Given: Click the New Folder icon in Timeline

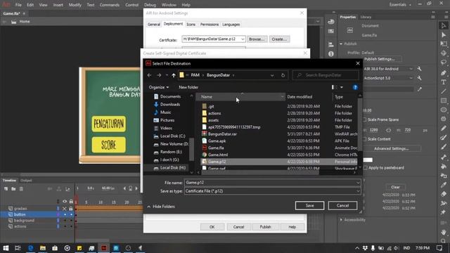Looking at the screenshot, I should tap(13, 189).
